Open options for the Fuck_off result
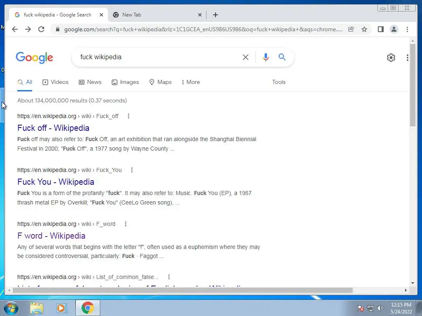Screen dimensions: 422x316 (x=129, y=116)
